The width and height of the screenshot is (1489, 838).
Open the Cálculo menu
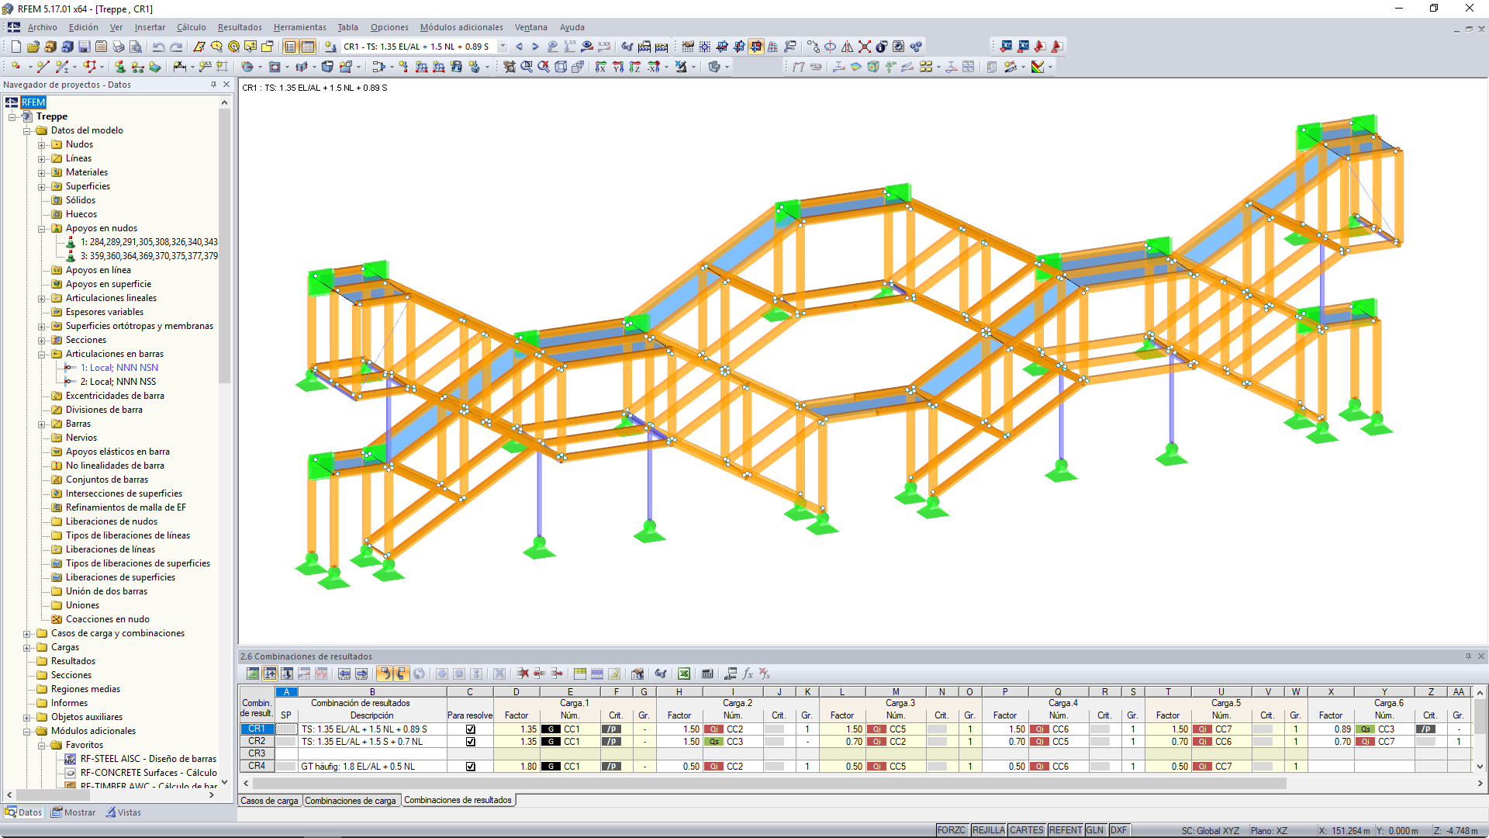191,27
